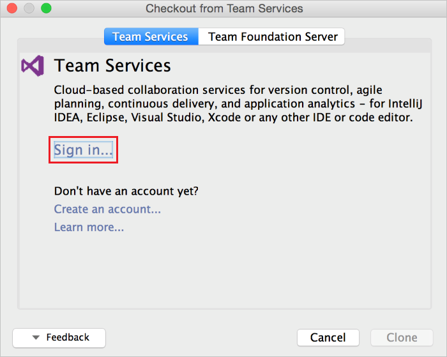Click the Checkout from Team Services title

pos(224,9)
